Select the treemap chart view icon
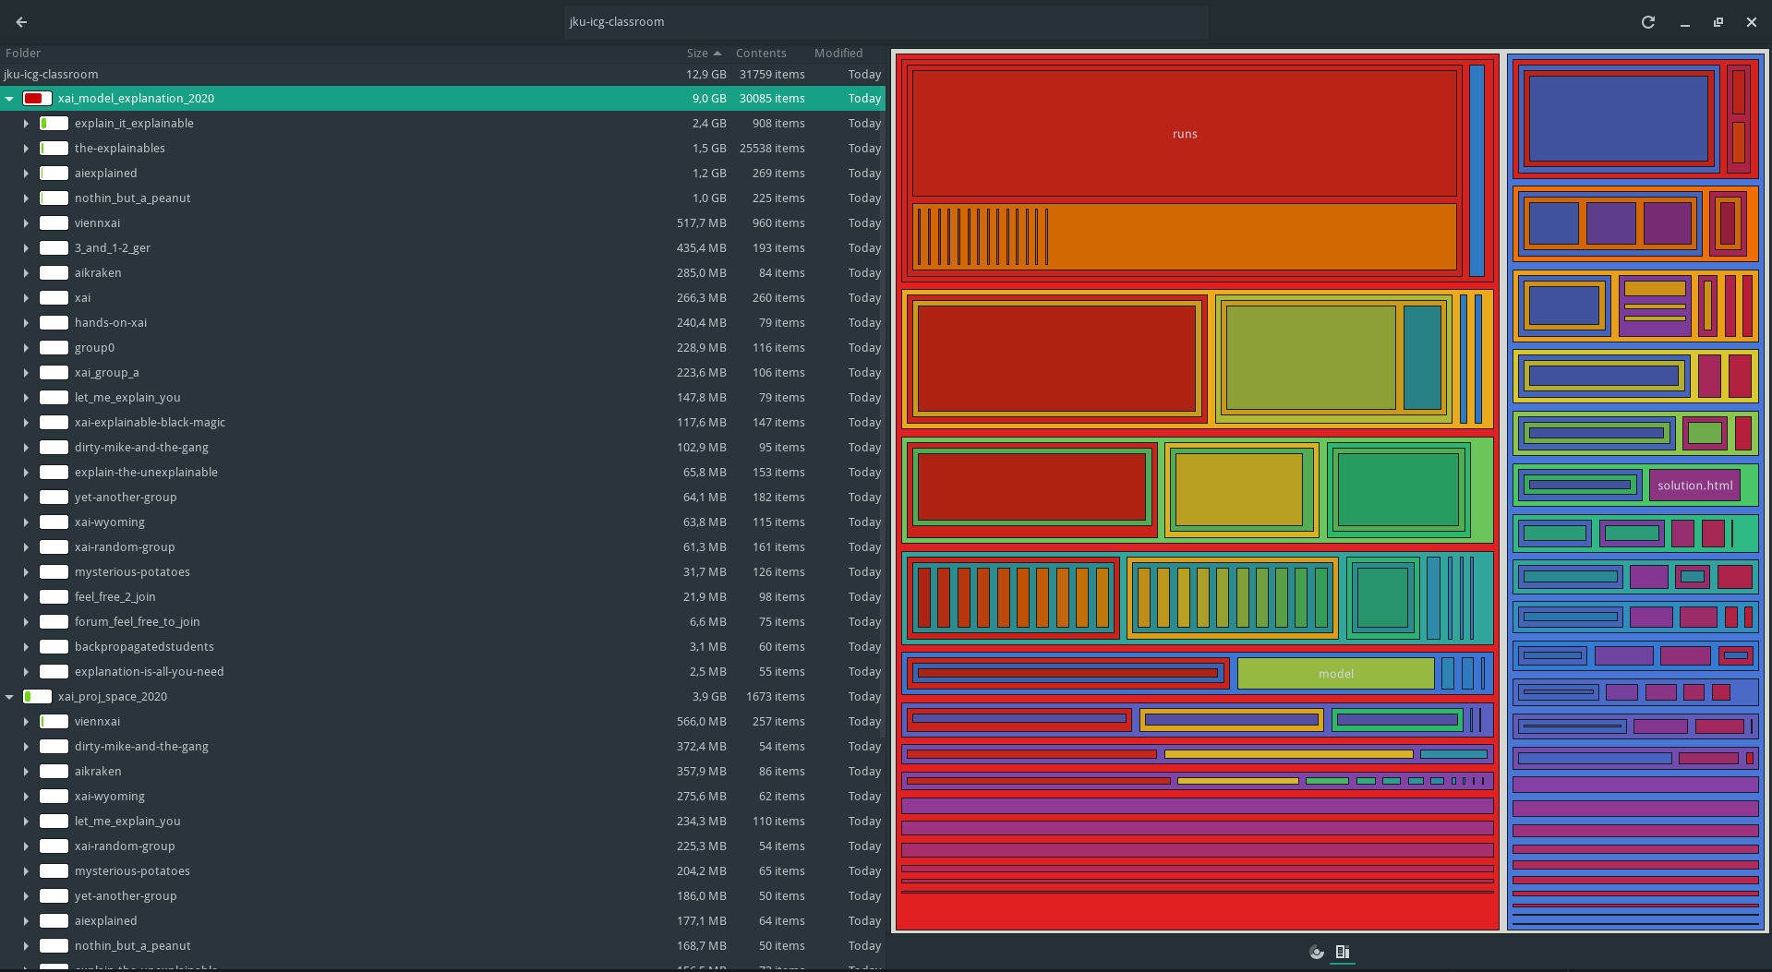This screenshot has width=1772, height=972. 1342,952
